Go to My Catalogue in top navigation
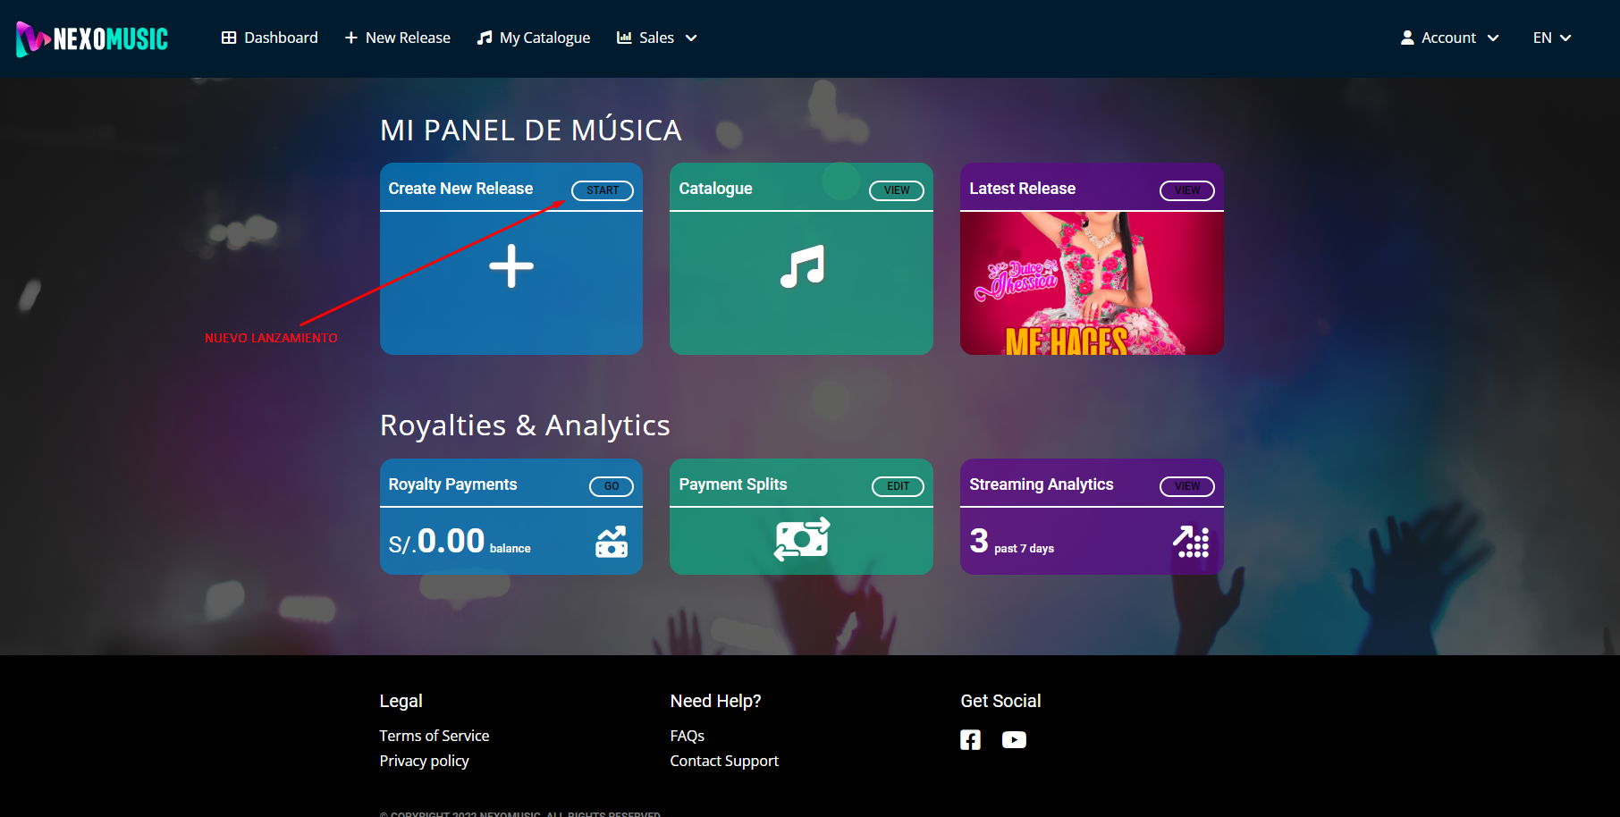Screen dimensions: 1620x817 (x=534, y=38)
